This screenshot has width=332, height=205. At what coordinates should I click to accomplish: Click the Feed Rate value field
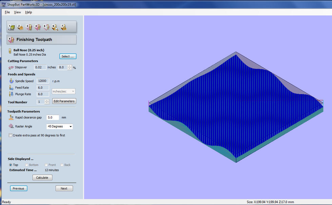(43, 87)
